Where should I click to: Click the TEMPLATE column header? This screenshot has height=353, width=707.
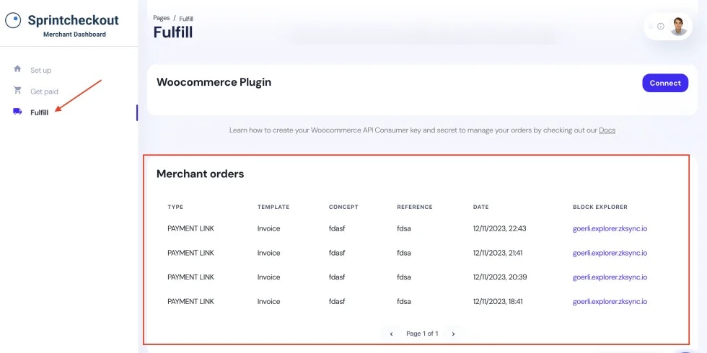pyautogui.click(x=273, y=207)
